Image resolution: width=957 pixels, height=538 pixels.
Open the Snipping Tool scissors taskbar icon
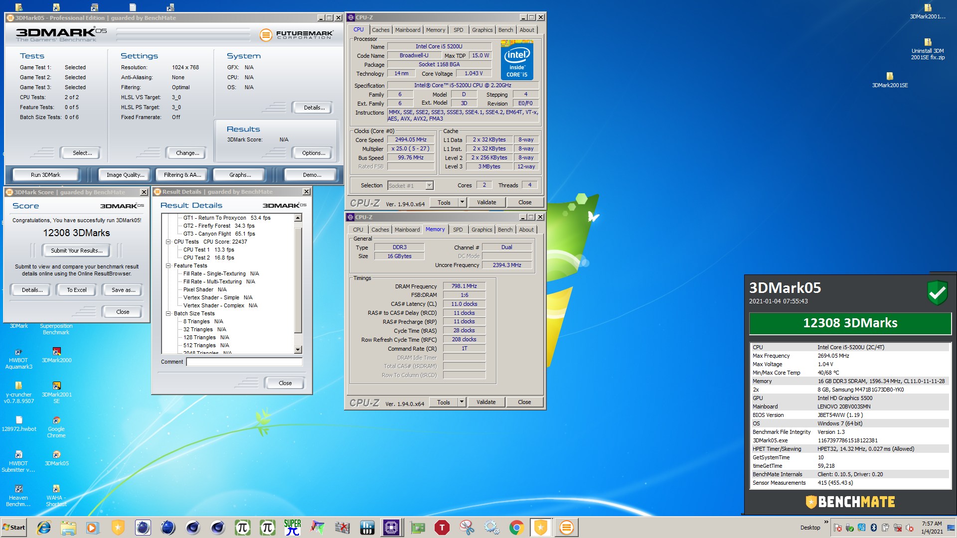pos(467,528)
